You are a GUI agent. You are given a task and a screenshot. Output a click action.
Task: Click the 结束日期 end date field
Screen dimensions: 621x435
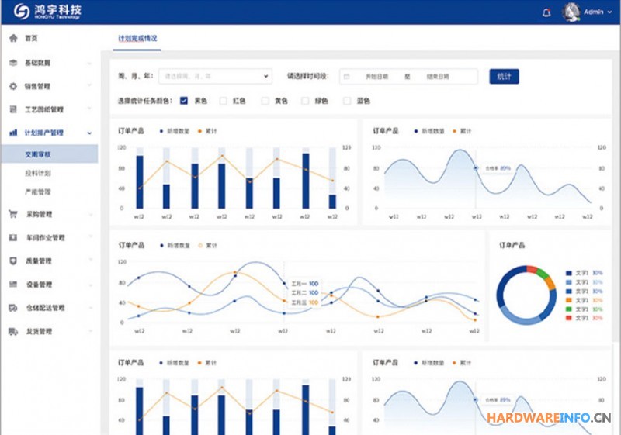438,76
